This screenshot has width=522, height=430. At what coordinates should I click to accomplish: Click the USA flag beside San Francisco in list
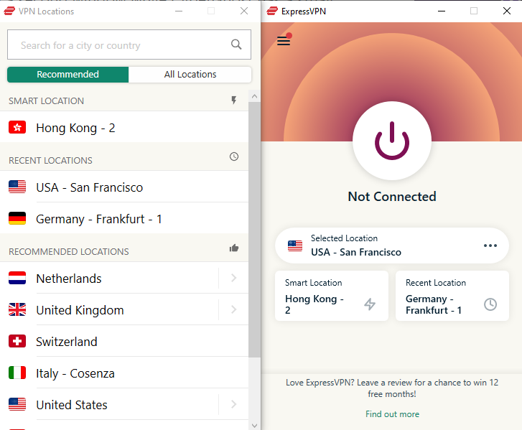17,187
